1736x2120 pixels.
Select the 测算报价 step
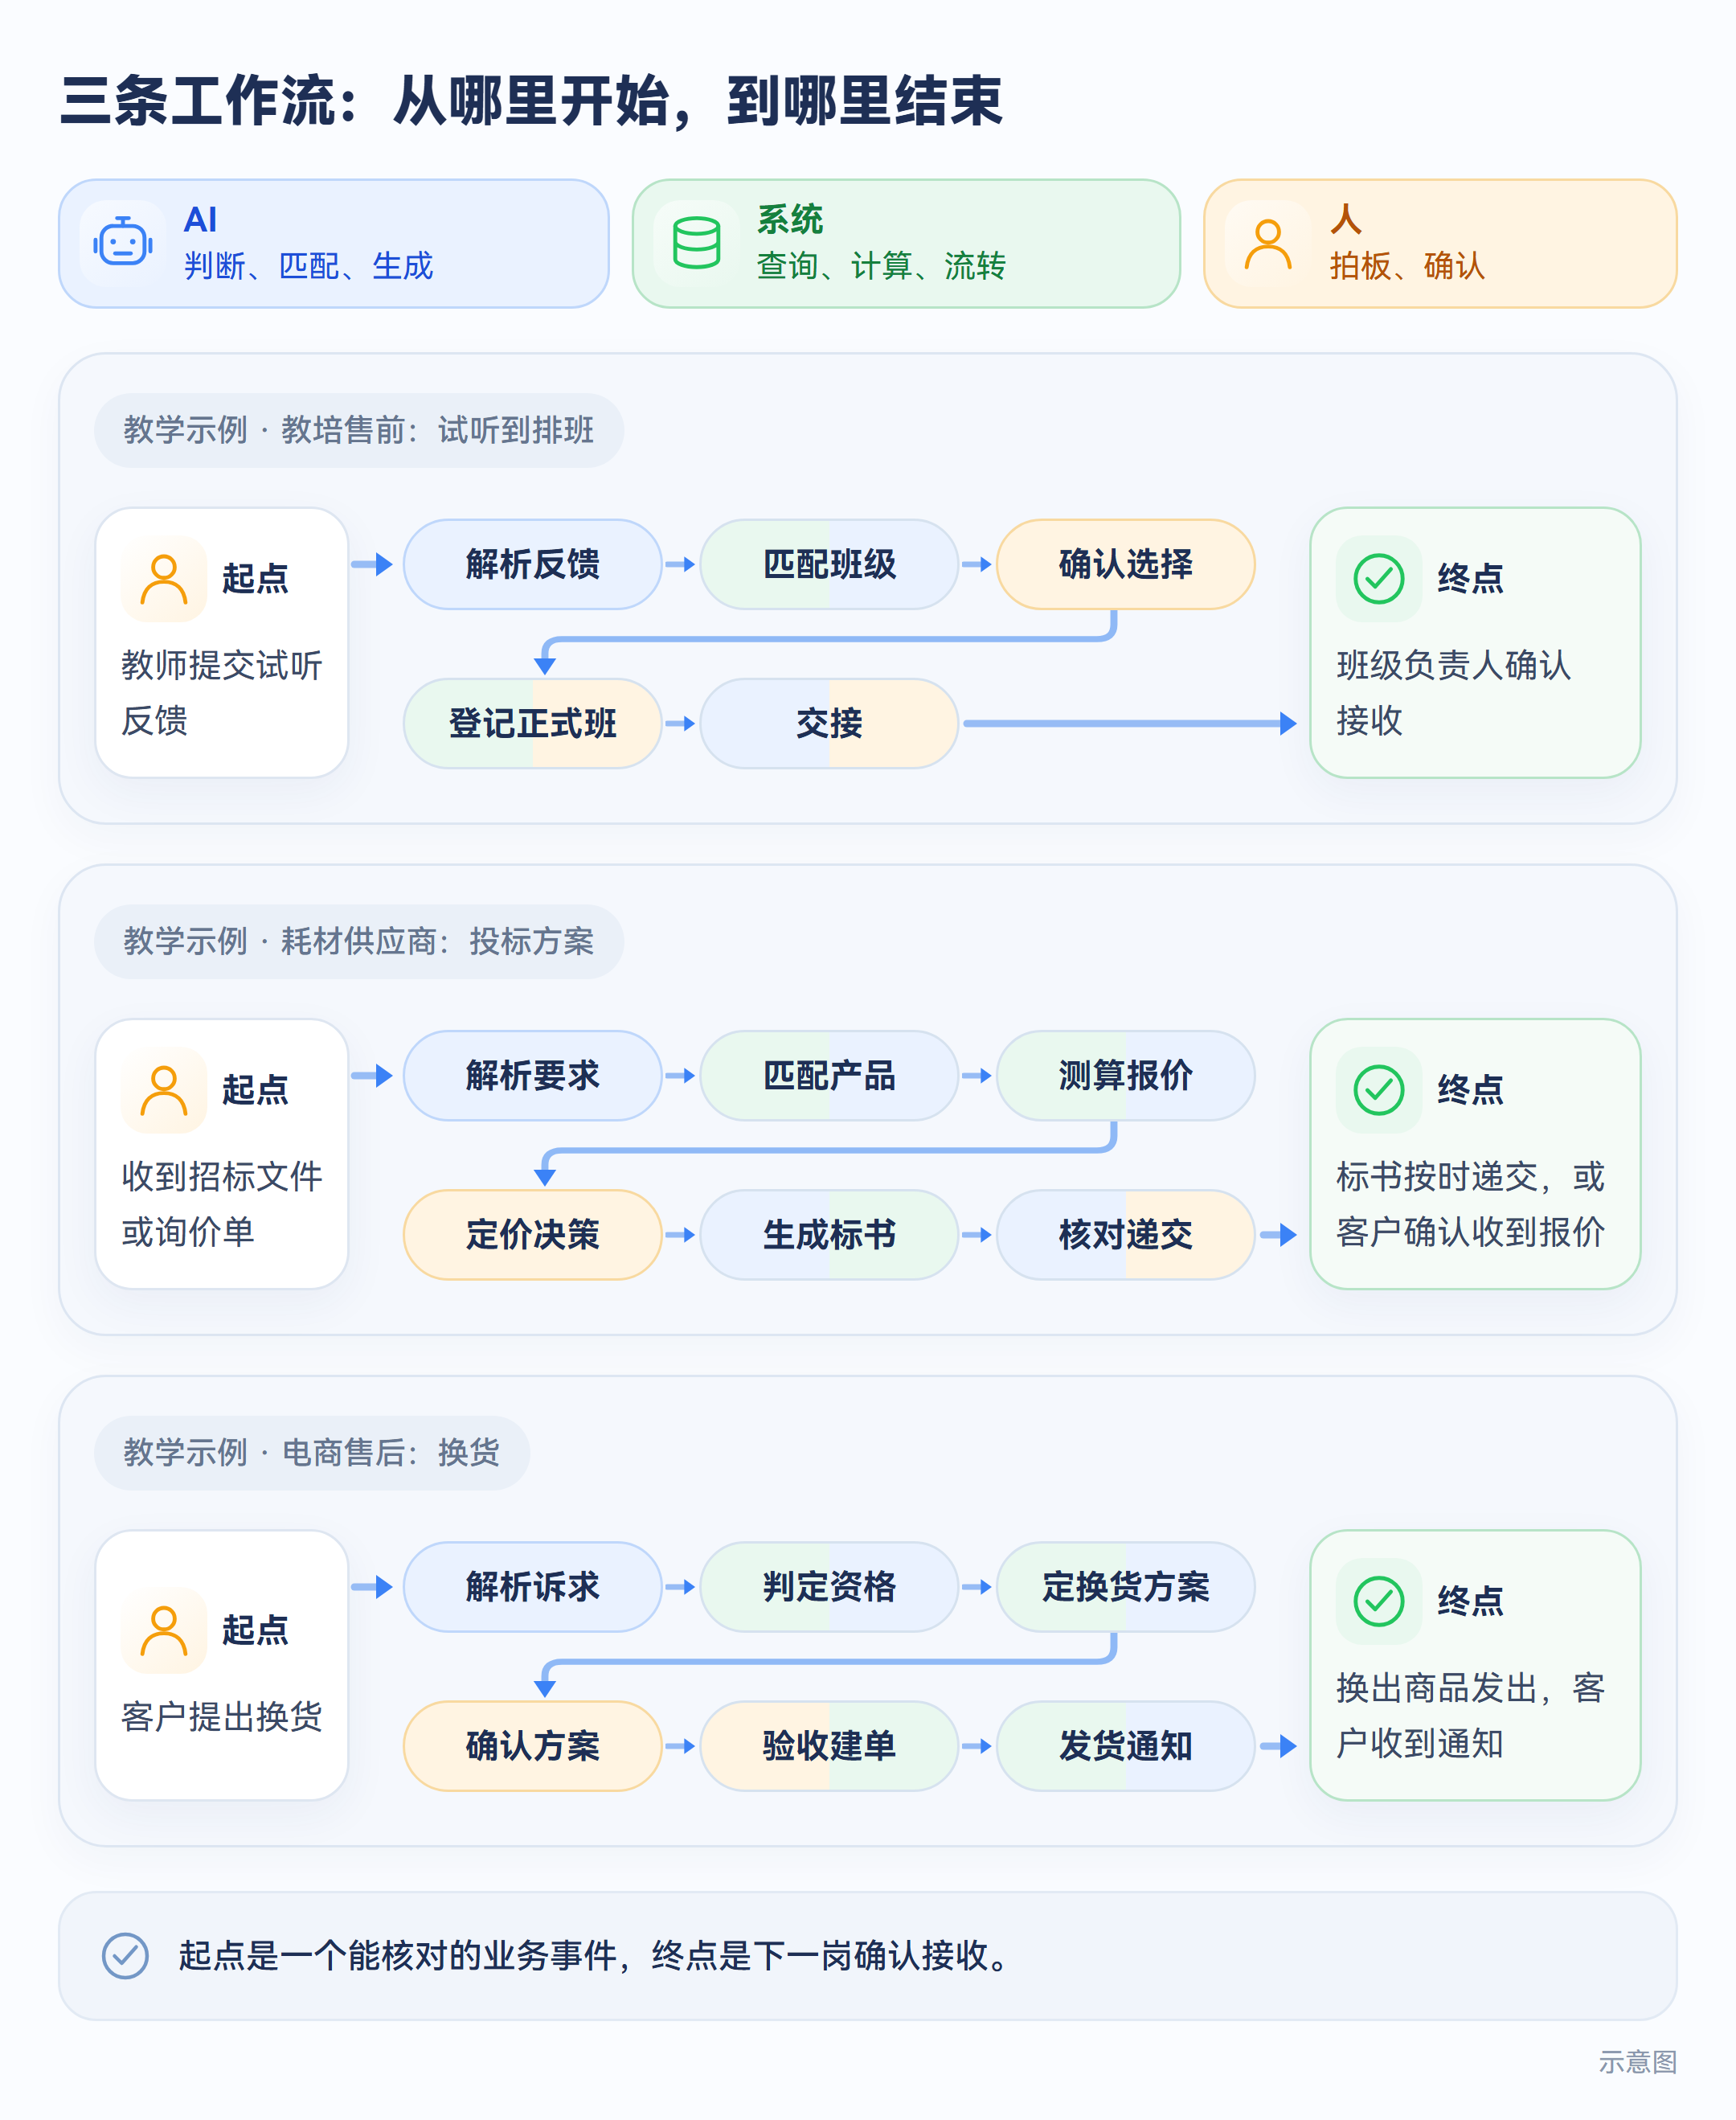(x=1126, y=1076)
